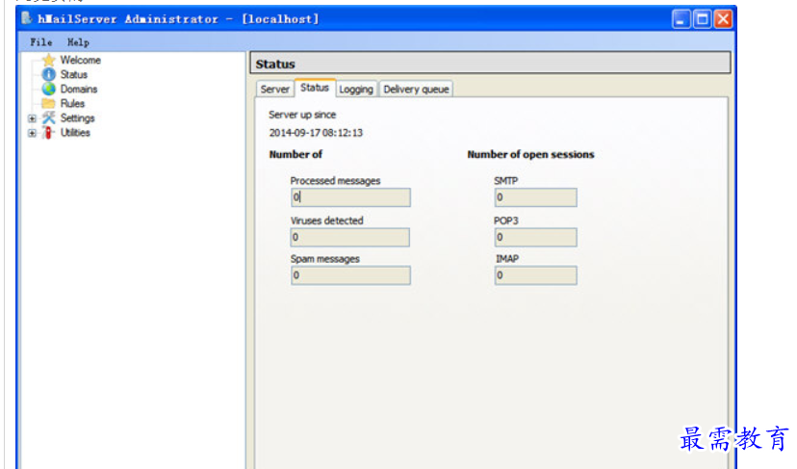Open the Delivery queue tab
Screen dimensions: 797x469
pyautogui.click(x=416, y=89)
